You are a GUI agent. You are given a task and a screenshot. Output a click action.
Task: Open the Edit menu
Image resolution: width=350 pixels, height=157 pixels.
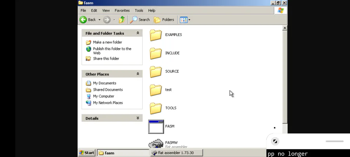(94, 10)
